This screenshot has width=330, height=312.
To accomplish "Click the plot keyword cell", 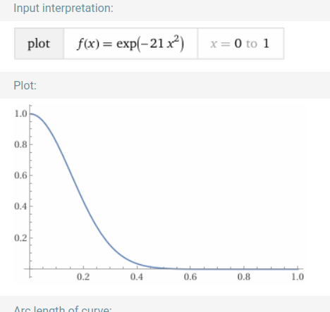I will [39, 44].
